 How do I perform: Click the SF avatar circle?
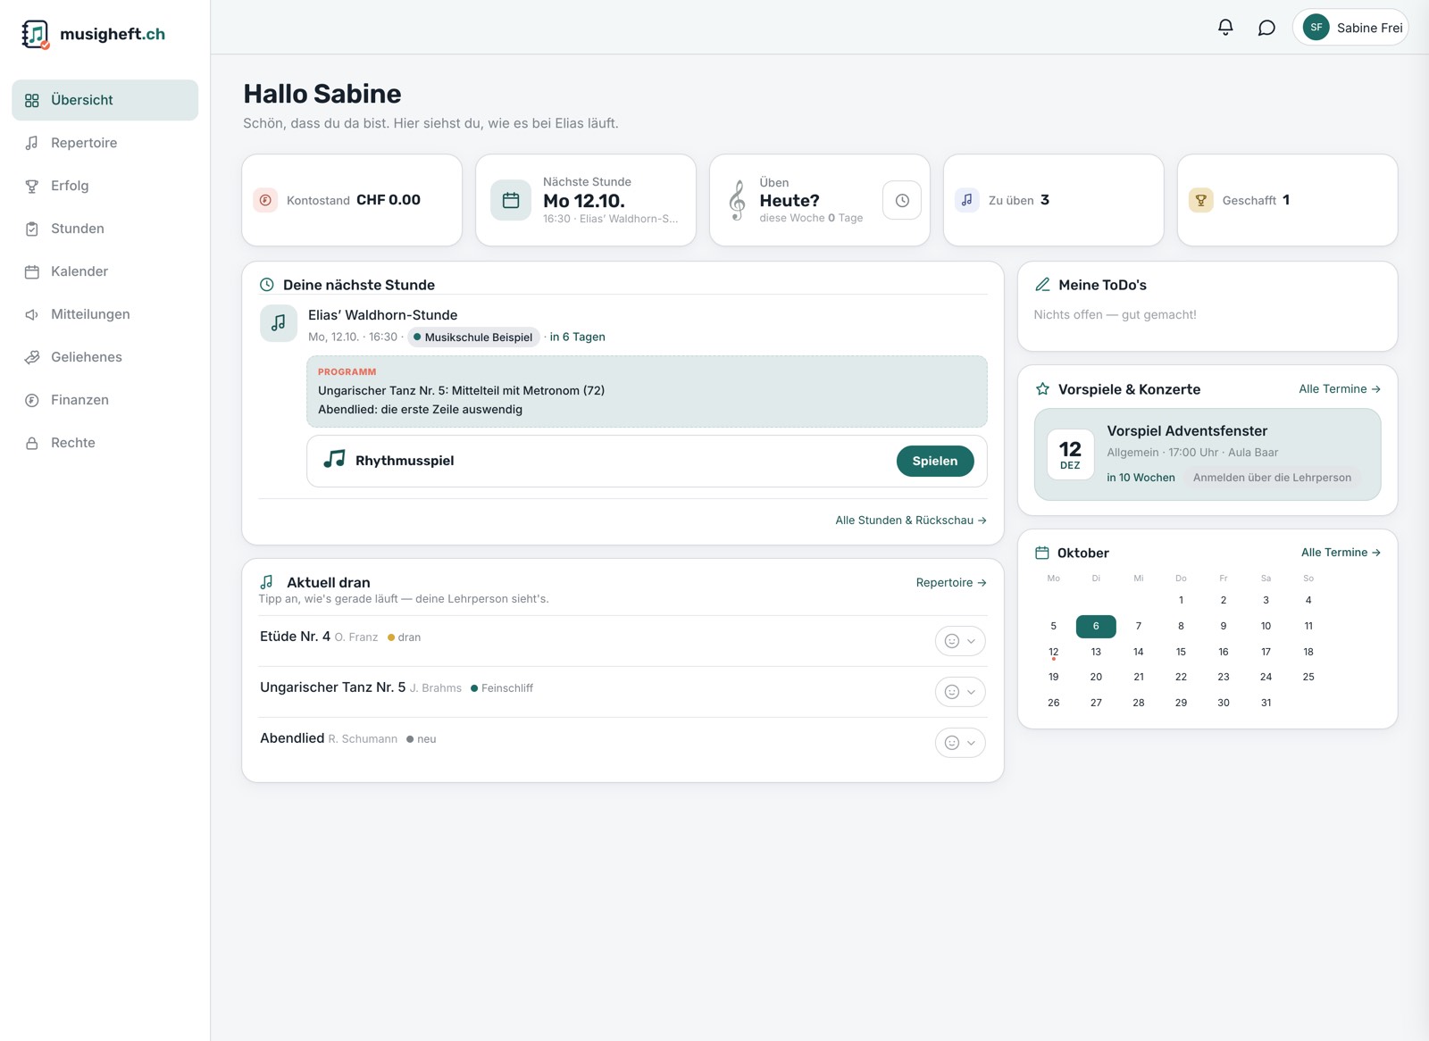(x=1316, y=28)
